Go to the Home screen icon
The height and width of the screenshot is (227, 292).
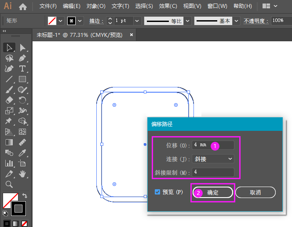coord(23,7)
